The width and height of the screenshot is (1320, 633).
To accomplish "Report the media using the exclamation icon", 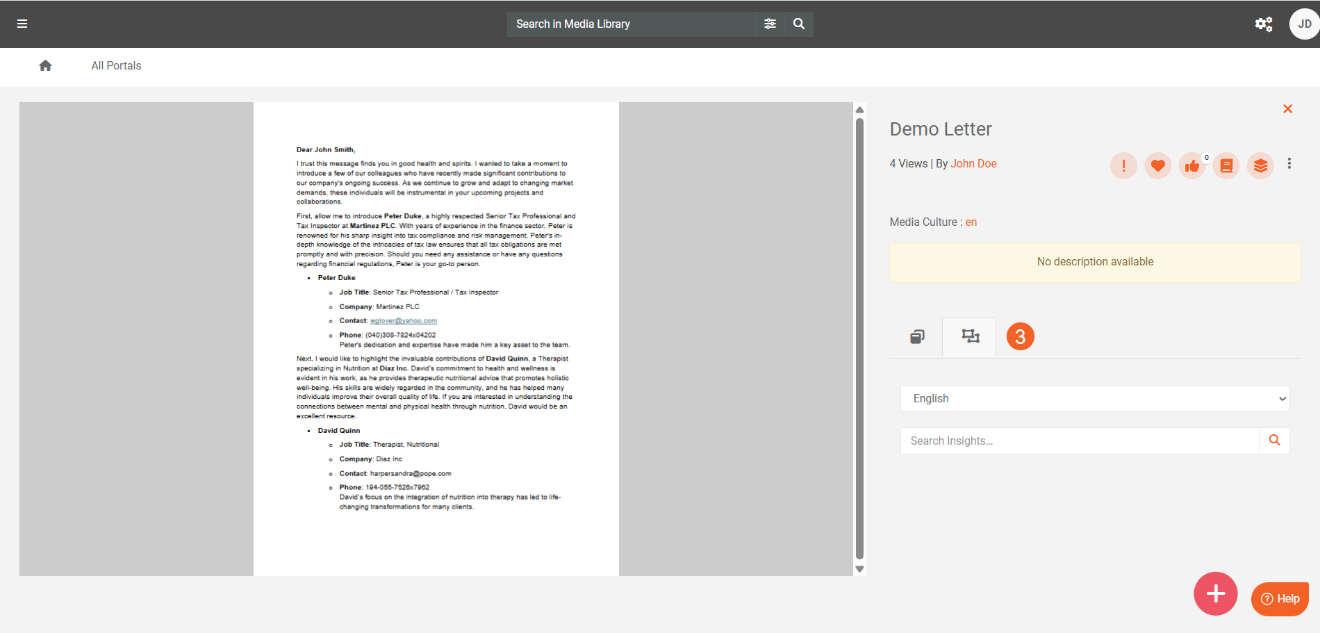I will 1123,165.
